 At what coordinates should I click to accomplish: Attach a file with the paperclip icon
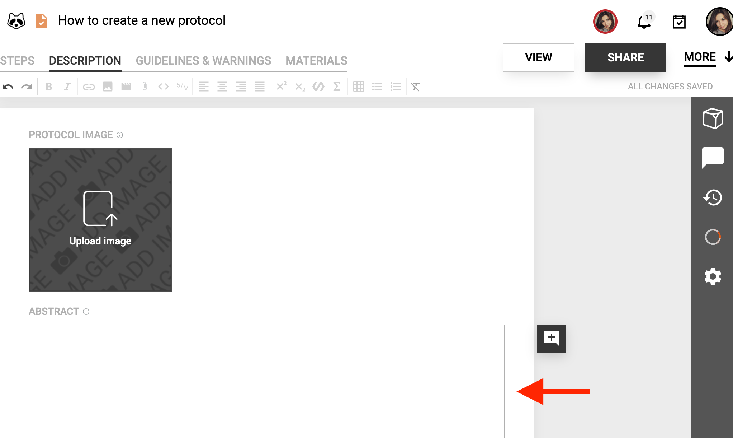[145, 86]
